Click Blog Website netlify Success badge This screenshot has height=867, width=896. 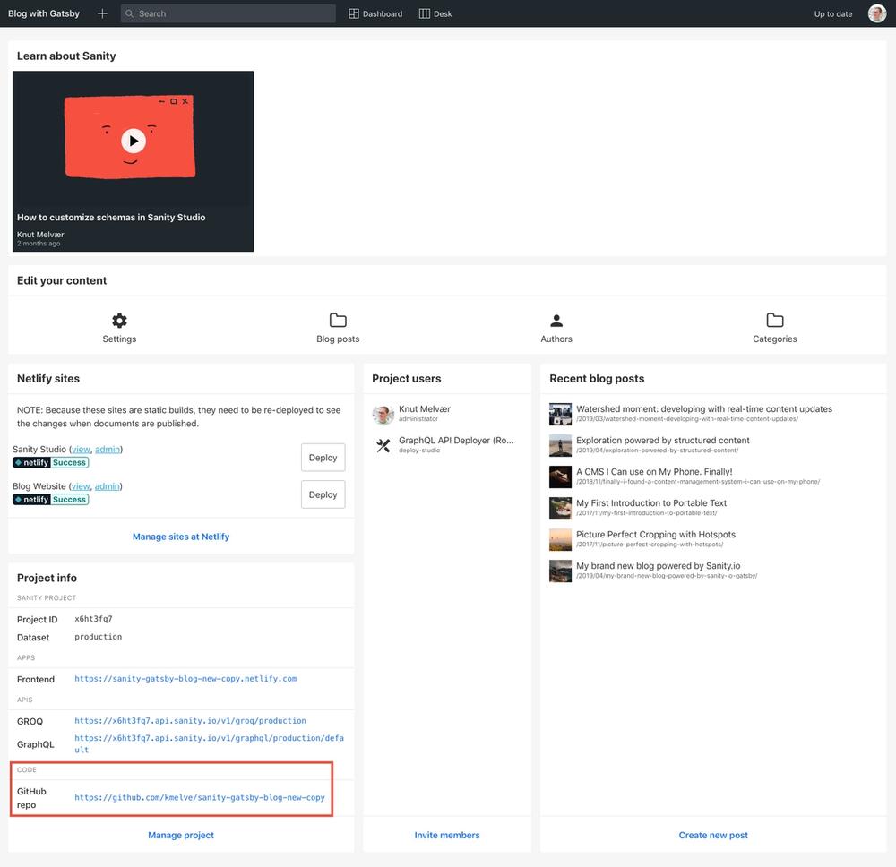coord(51,500)
